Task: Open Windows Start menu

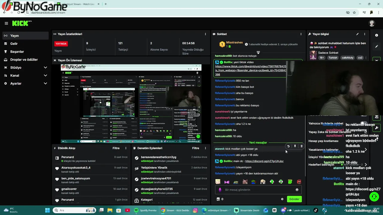Action: 48,210
